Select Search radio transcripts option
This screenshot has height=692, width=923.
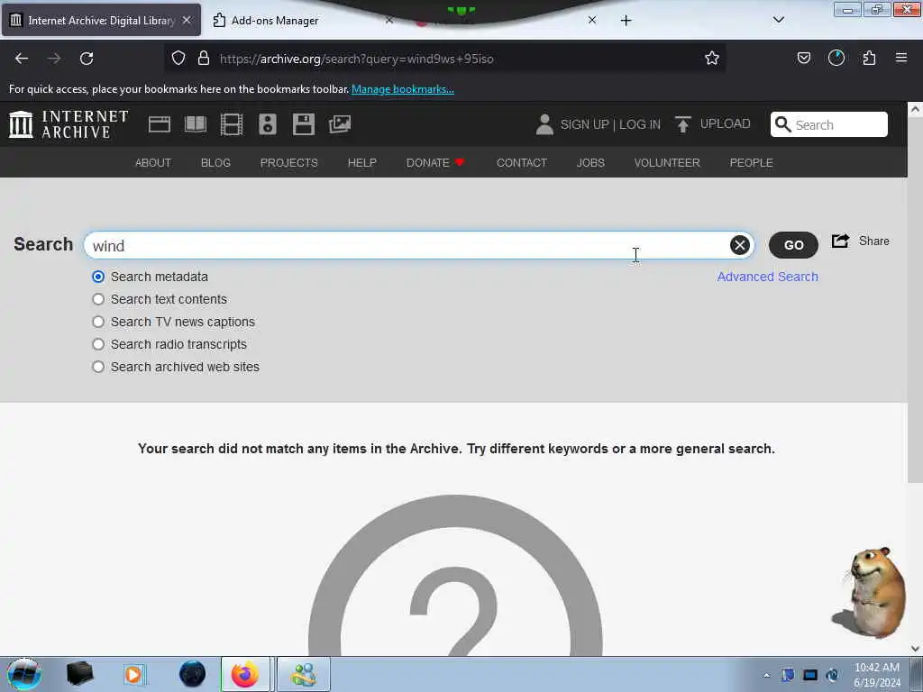[x=98, y=344]
